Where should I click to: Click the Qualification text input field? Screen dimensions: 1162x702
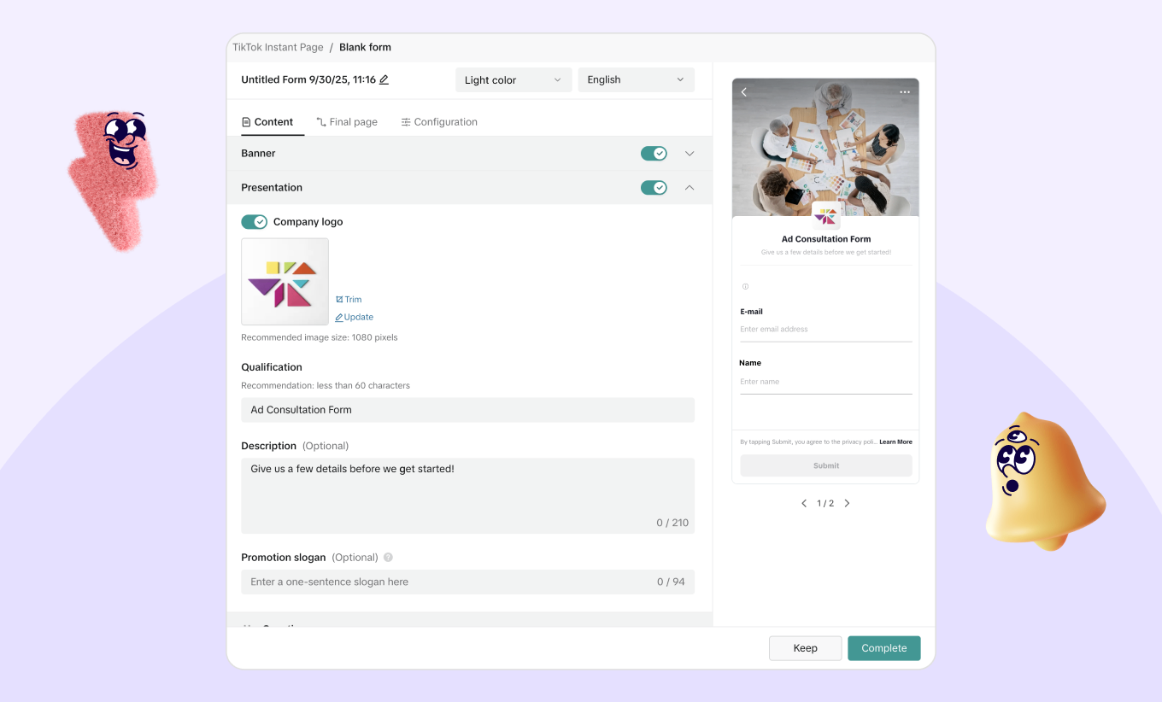(467, 410)
